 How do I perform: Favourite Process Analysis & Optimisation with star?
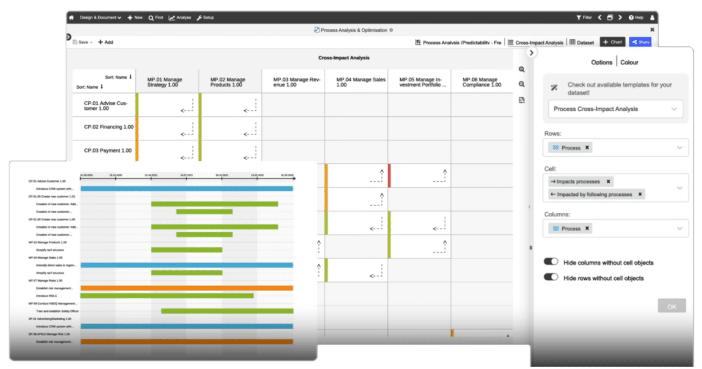coord(391,29)
